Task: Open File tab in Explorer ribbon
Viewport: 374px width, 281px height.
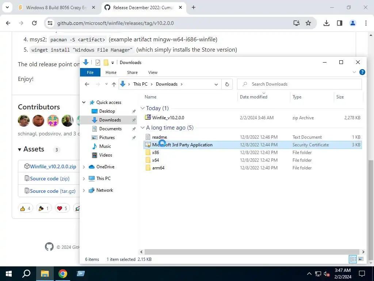Action: click(90, 72)
